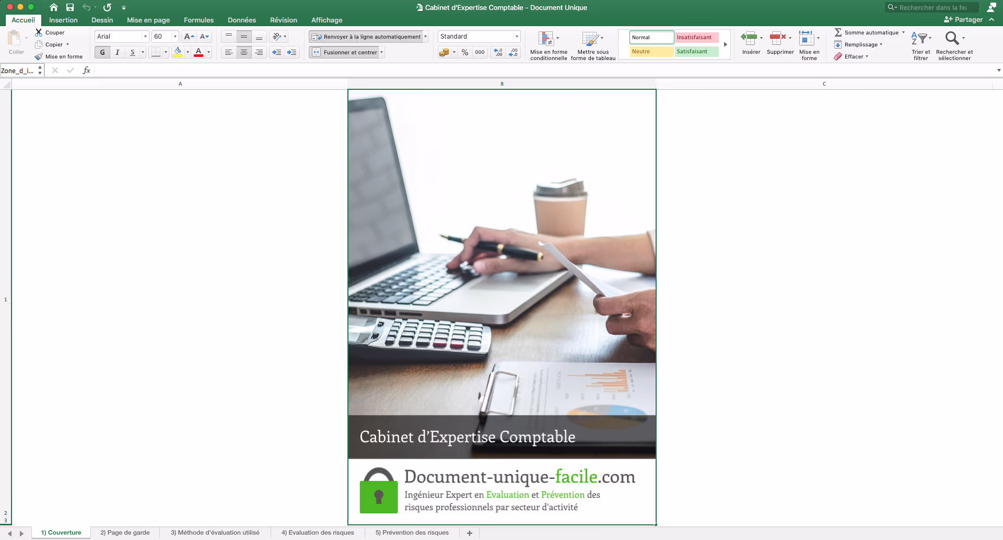Align text to top of cell
The height and width of the screenshot is (540, 1003).
tap(229, 37)
